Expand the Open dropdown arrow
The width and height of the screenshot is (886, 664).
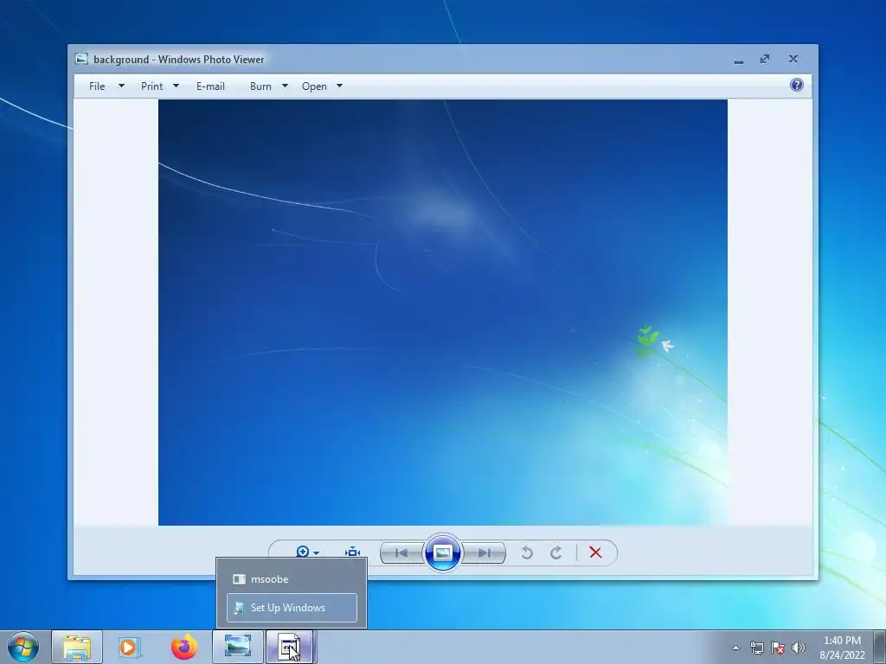tap(339, 86)
